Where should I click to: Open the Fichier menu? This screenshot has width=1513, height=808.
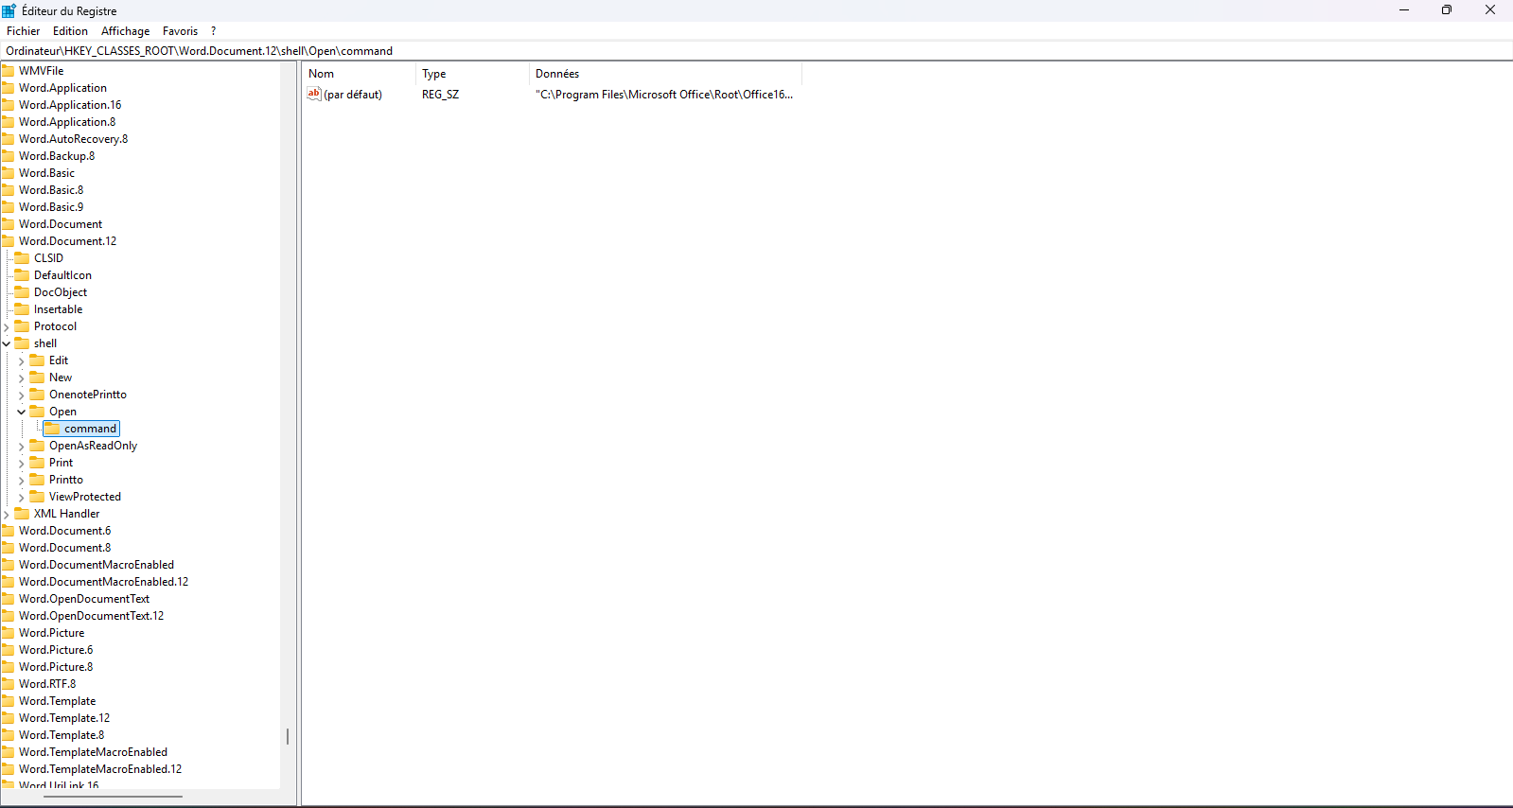(x=24, y=31)
